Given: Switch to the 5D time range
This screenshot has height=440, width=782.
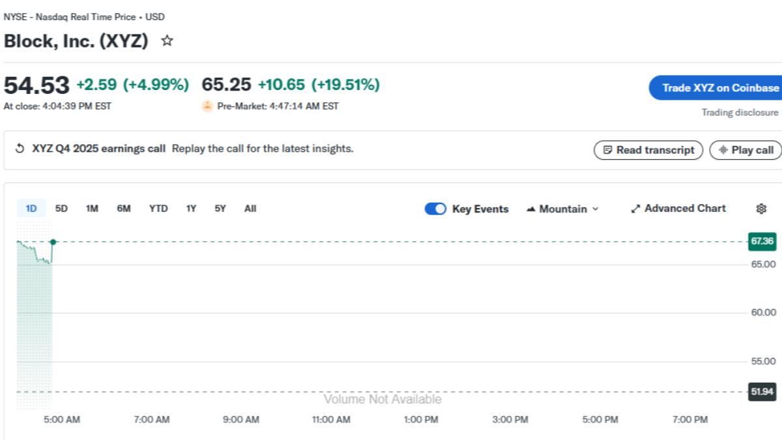Looking at the screenshot, I should [x=62, y=209].
